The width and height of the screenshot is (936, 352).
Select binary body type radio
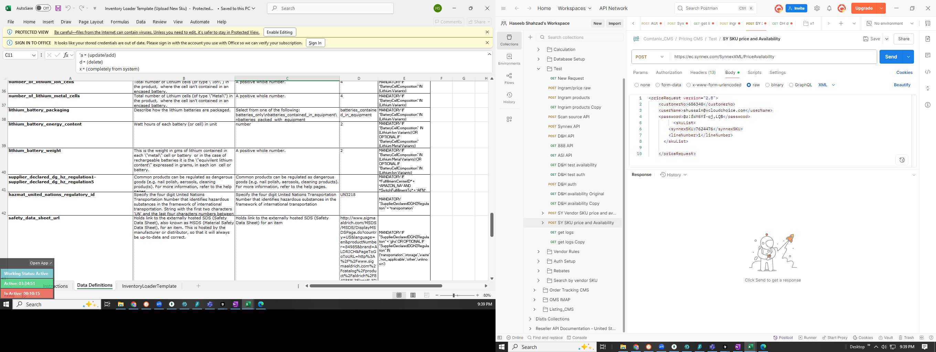767,85
